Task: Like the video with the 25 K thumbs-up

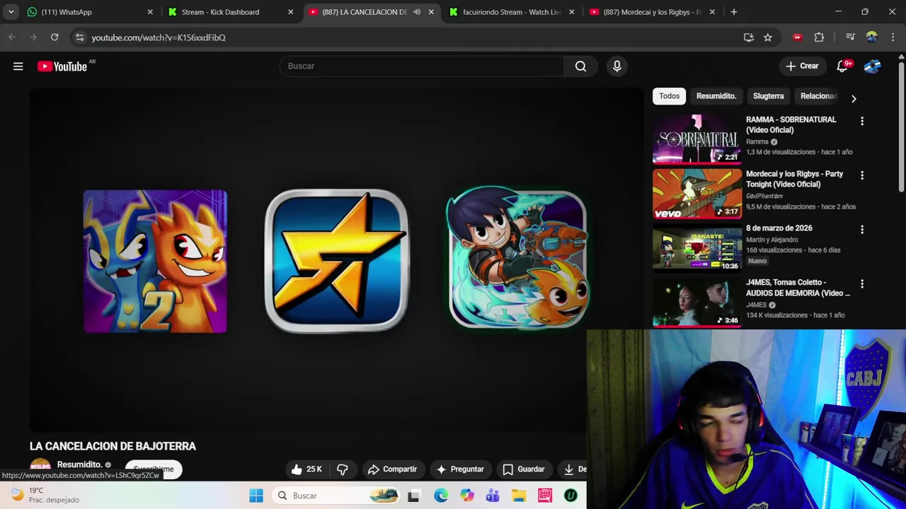Action: 307,469
